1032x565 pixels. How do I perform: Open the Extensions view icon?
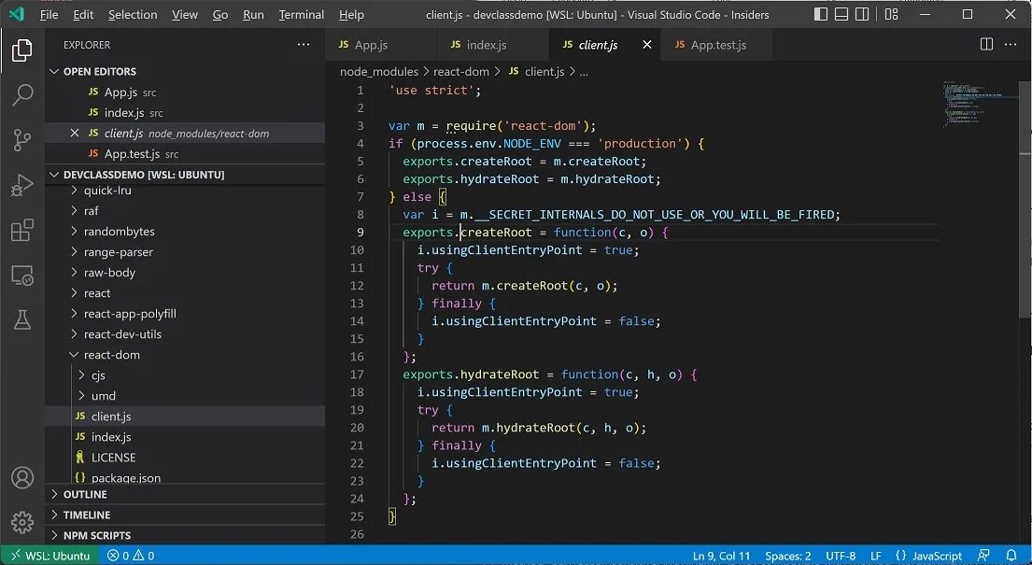[21, 231]
